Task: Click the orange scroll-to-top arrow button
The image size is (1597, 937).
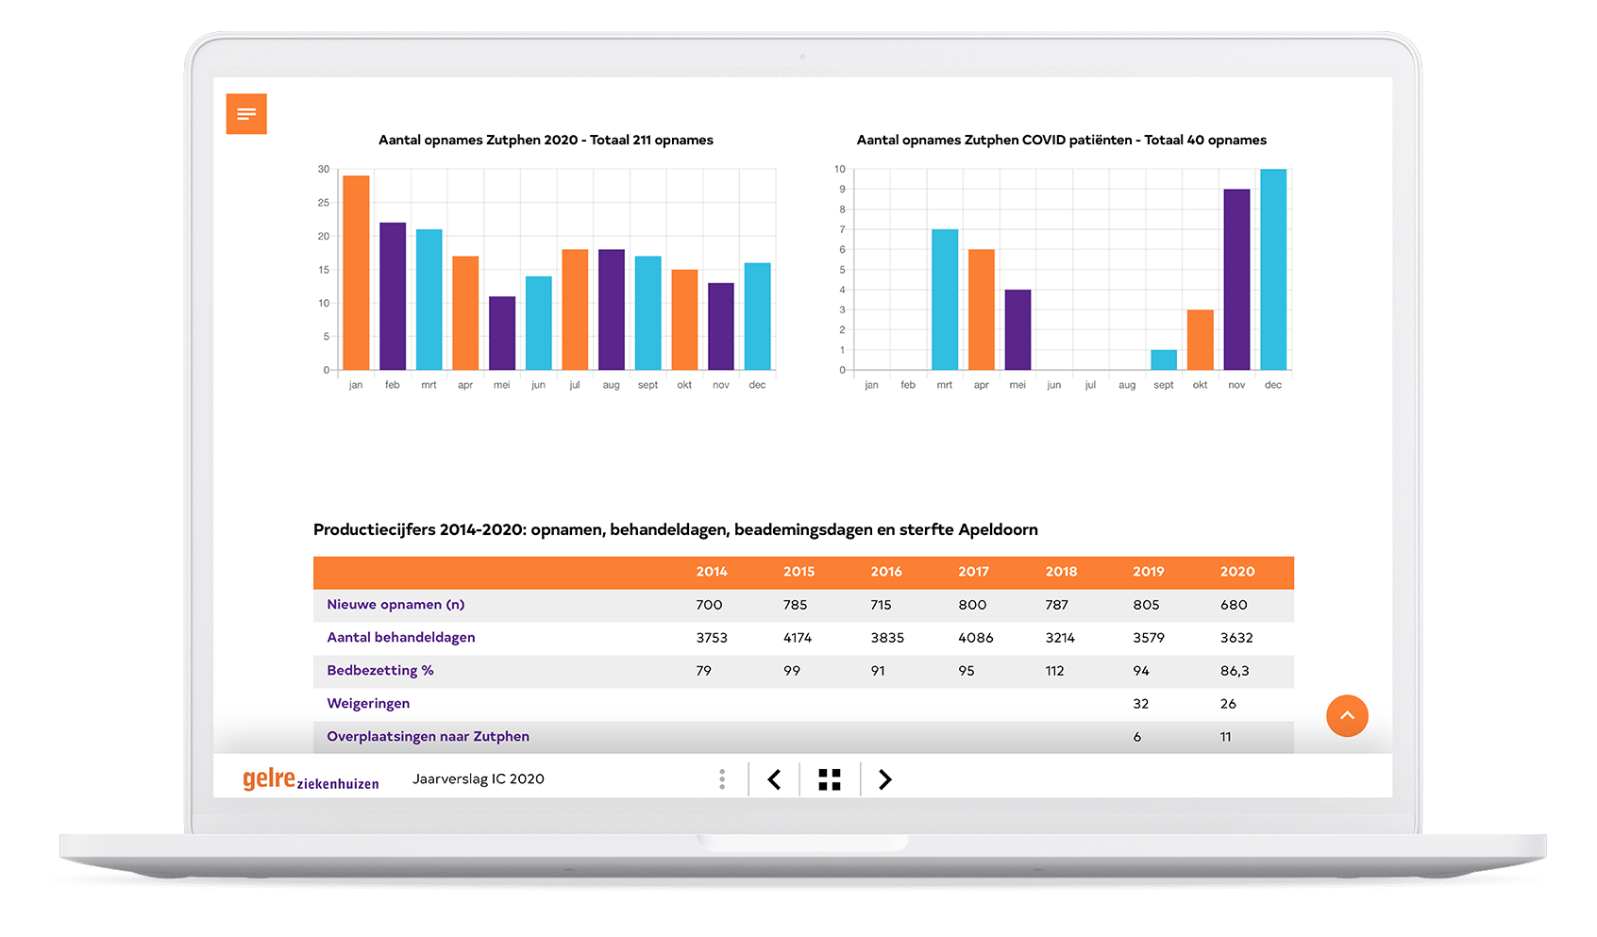Action: [x=1347, y=716]
